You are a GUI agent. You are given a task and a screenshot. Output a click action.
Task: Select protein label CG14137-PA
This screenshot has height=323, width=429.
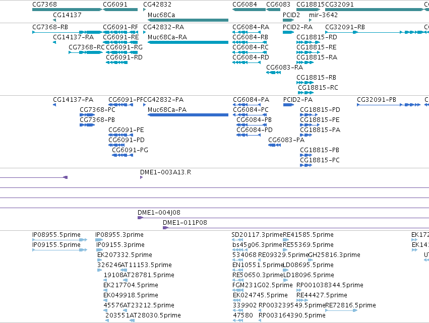coord(73,100)
